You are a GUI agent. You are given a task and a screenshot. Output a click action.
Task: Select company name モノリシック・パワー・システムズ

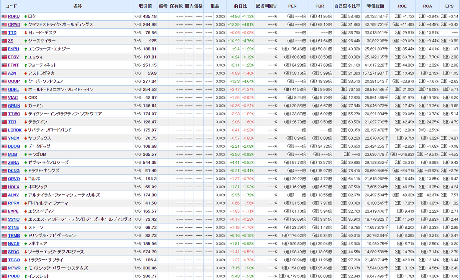click(58, 268)
